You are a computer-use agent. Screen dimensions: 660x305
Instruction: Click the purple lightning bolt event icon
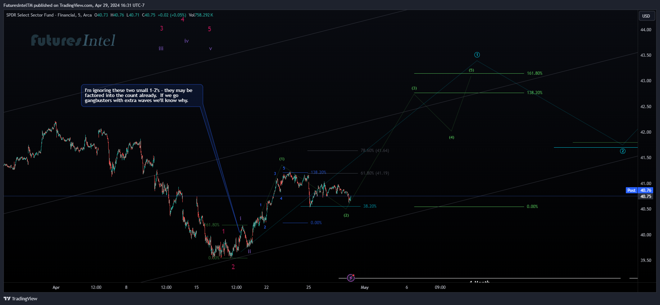point(351,278)
